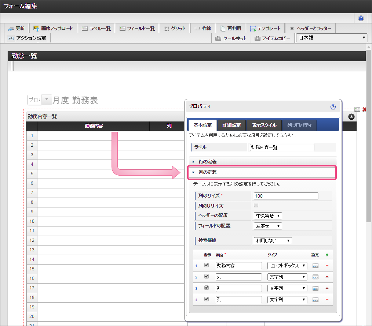
Task: Uncheck display checkbox for column row 1
Action: tap(207, 265)
